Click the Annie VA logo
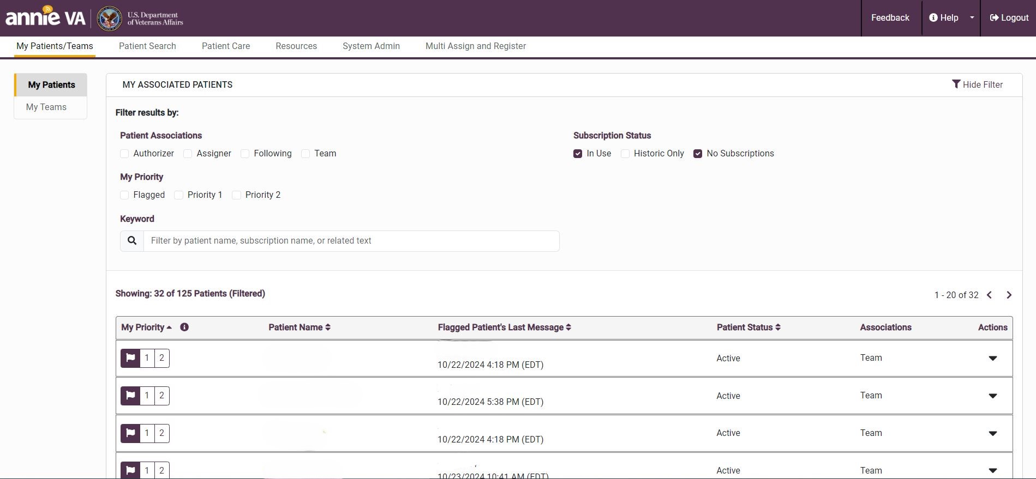Image resolution: width=1036 pixels, height=479 pixels. 45,17
